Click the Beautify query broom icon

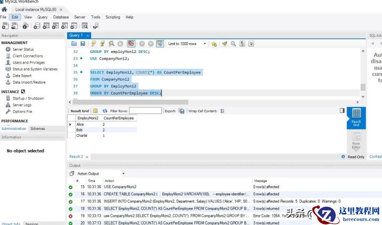click(x=224, y=43)
